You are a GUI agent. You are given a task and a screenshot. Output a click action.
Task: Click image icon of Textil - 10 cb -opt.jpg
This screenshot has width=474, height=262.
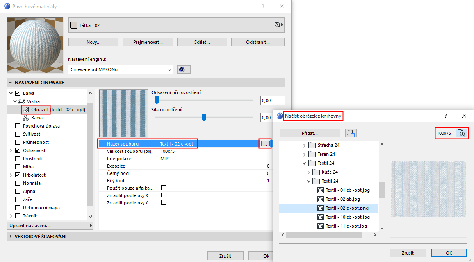click(320, 217)
